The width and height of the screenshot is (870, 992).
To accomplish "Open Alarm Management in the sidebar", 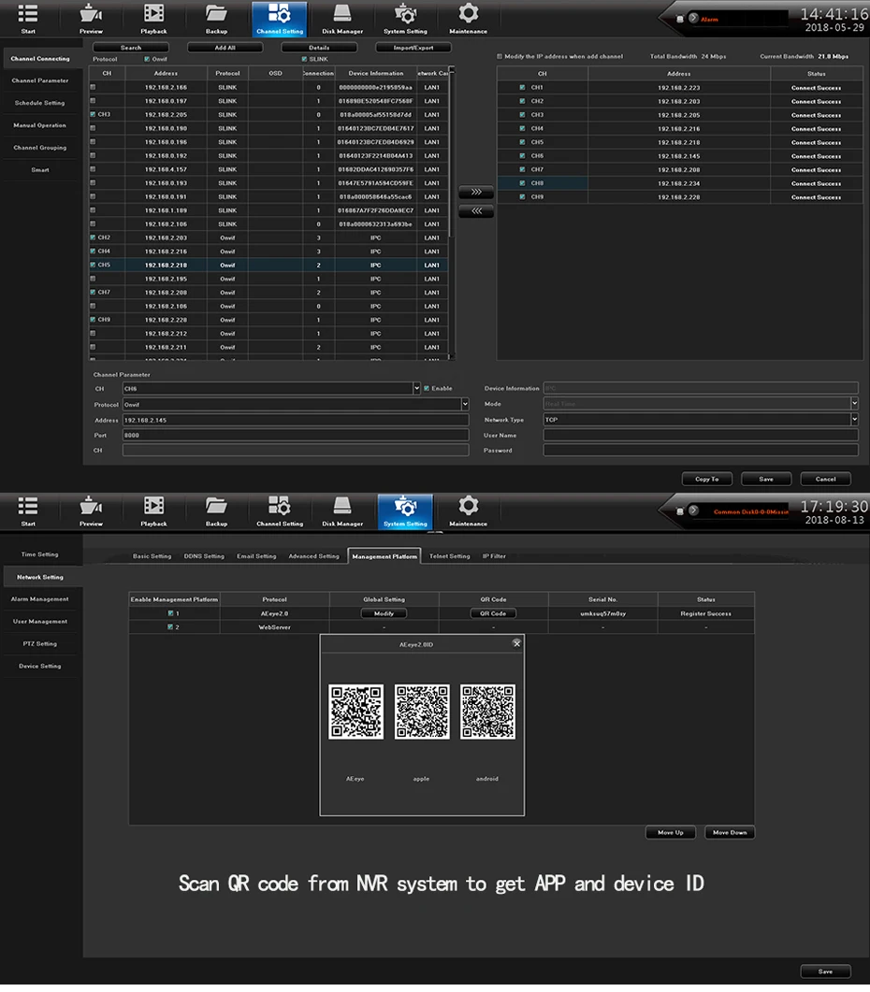I will point(40,598).
